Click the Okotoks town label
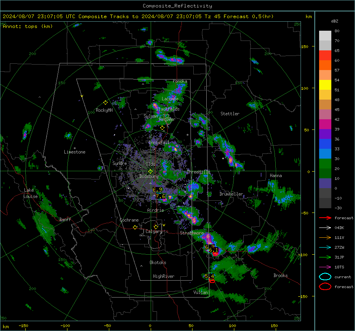 (x=158, y=263)
